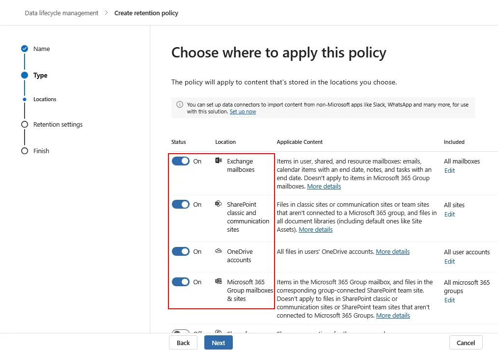Edit included mailboxes for Exchange
The image size is (498, 352).
tap(449, 170)
